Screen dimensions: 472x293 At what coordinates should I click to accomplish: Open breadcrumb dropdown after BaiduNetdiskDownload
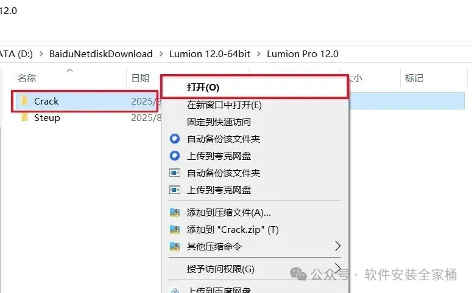tap(161, 54)
